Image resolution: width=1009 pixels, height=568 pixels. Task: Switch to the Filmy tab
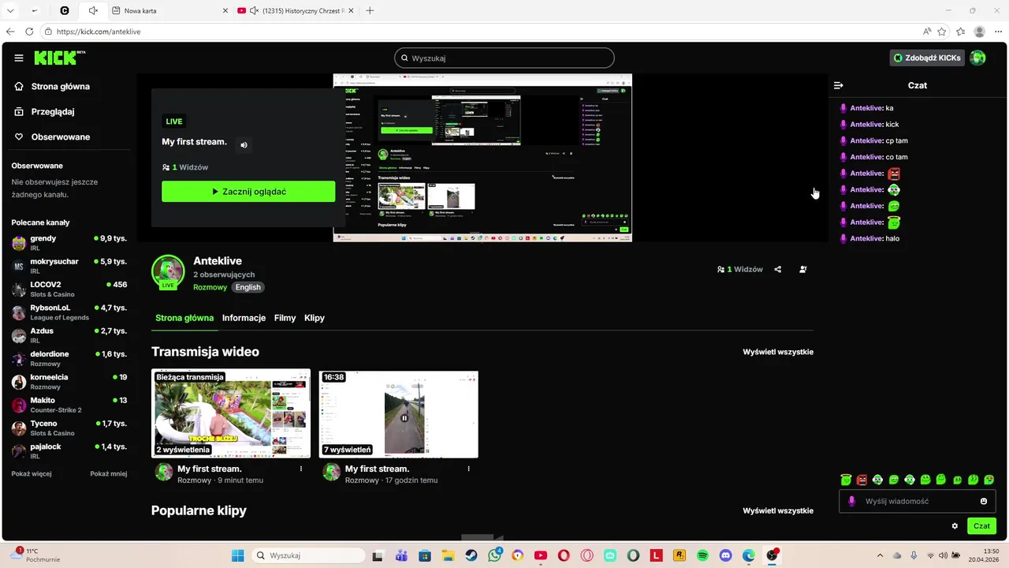285,318
